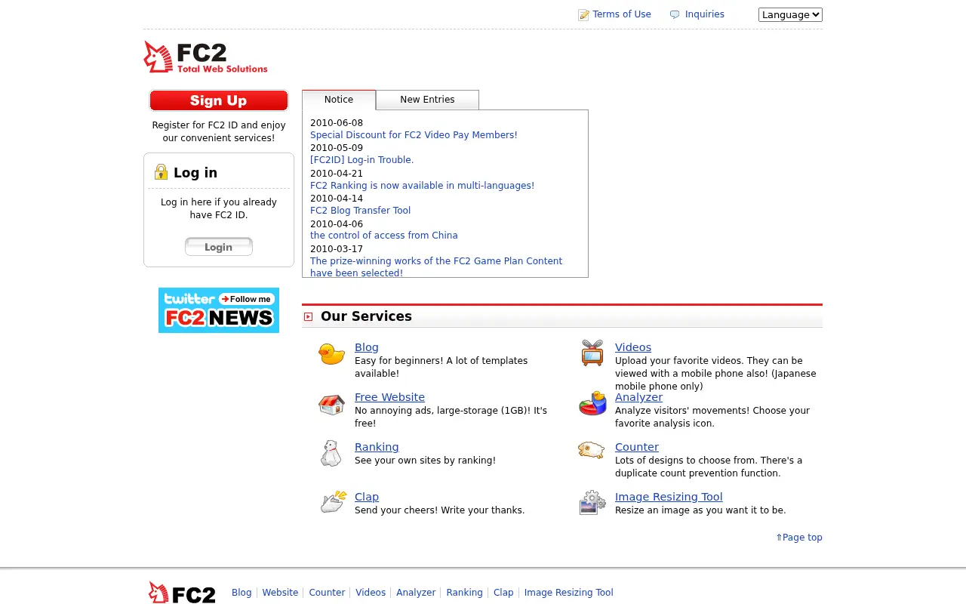The width and height of the screenshot is (966, 604).
Task: Click the gear Image Resizing Tool icon
Action: click(592, 503)
